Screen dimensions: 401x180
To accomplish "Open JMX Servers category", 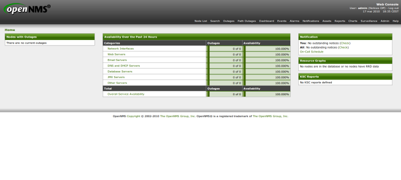I will pyautogui.click(x=116, y=77).
